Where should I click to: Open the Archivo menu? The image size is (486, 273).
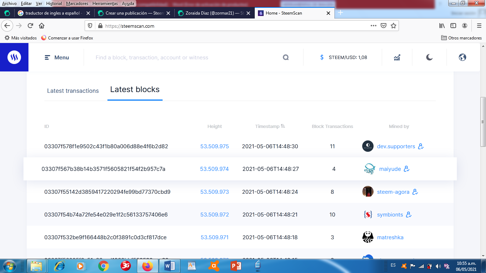pyautogui.click(x=9, y=4)
